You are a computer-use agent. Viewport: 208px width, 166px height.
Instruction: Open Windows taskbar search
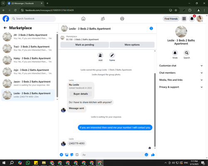pos(12,163)
